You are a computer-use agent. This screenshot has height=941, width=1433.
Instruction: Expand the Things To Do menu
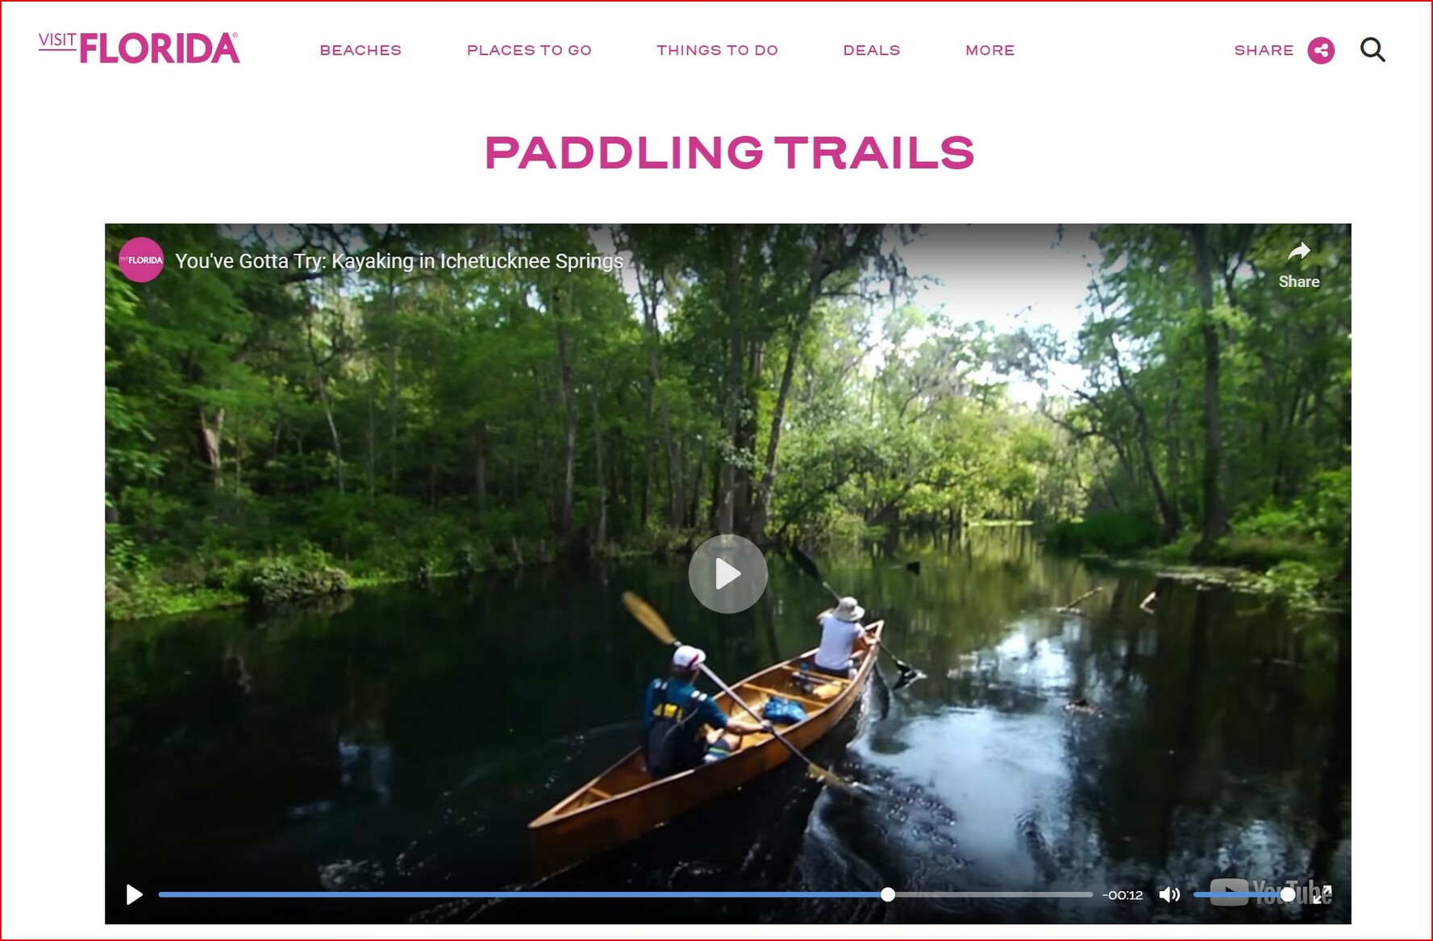tap(717, 50)
